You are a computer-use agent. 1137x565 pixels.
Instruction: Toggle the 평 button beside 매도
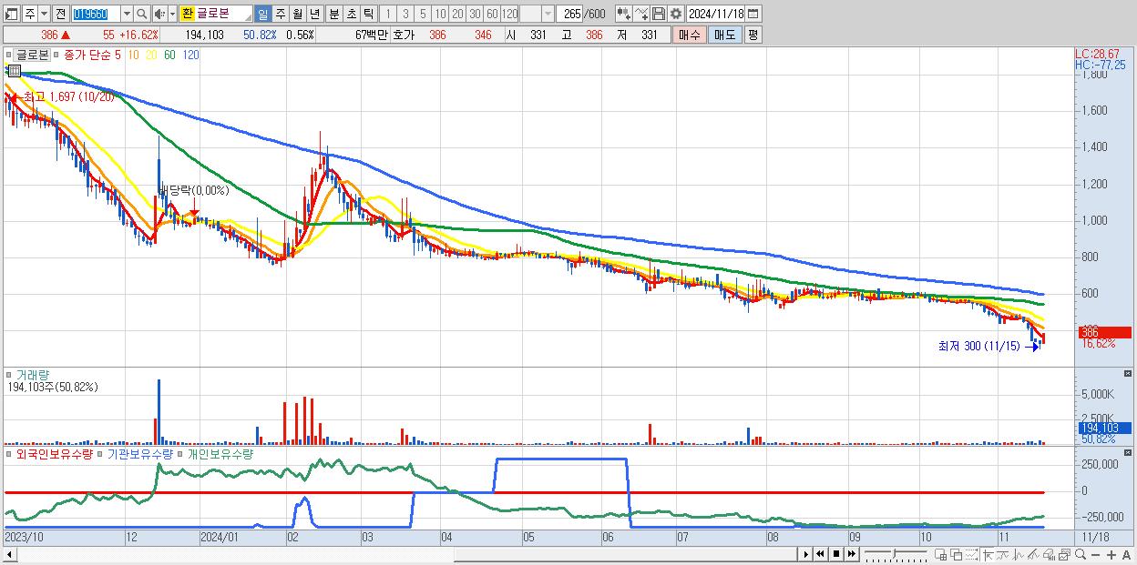(x=753, y=35)
